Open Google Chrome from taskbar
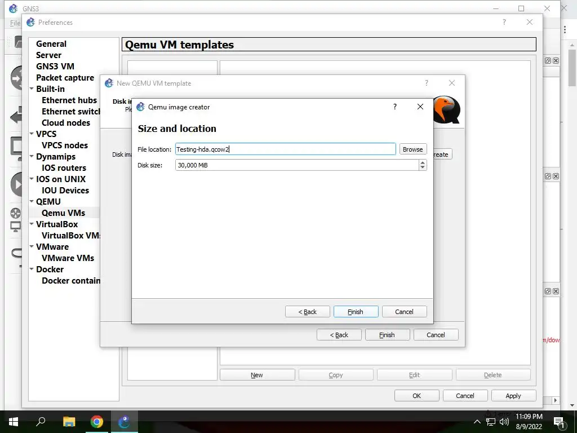The width and height of the screenshot is (577, 433). click(97, 422)
